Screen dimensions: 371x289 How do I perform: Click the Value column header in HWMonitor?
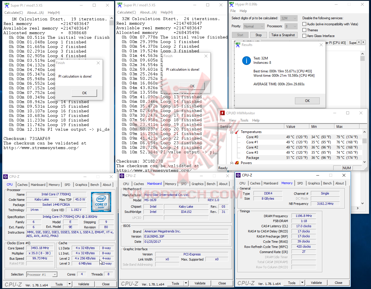297,126
